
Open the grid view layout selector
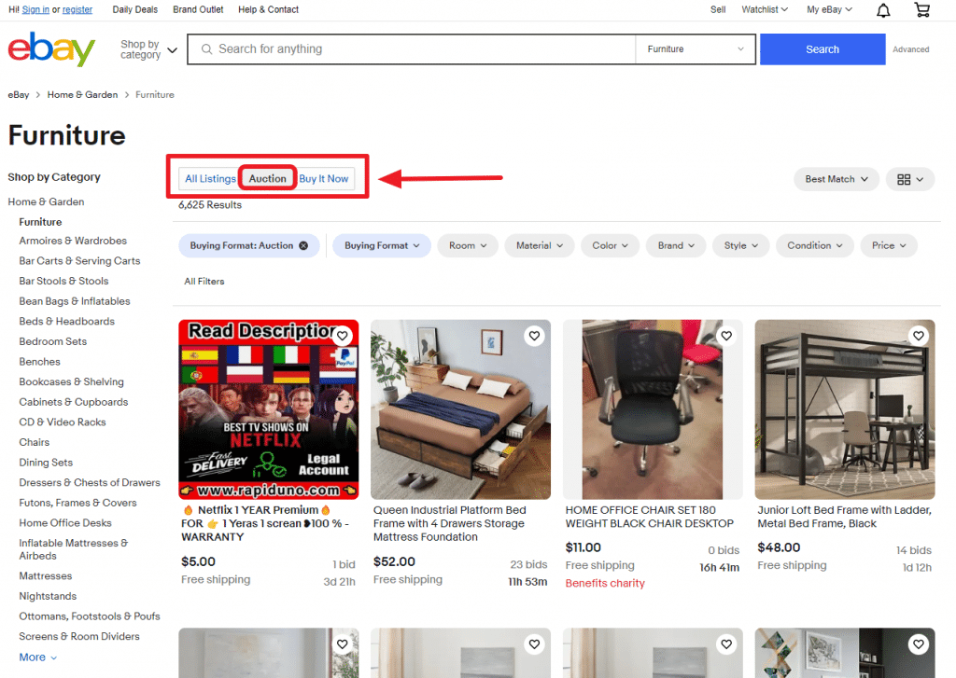tap(909, 179)
